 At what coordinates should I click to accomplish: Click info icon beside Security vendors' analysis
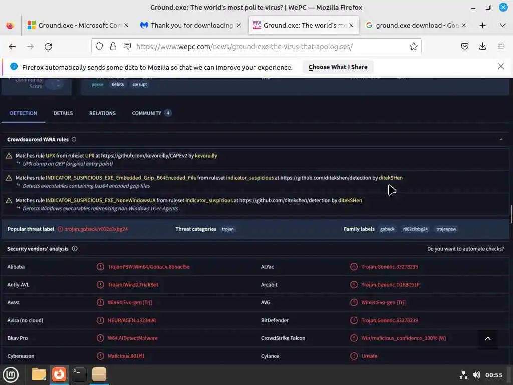(75, 249)
